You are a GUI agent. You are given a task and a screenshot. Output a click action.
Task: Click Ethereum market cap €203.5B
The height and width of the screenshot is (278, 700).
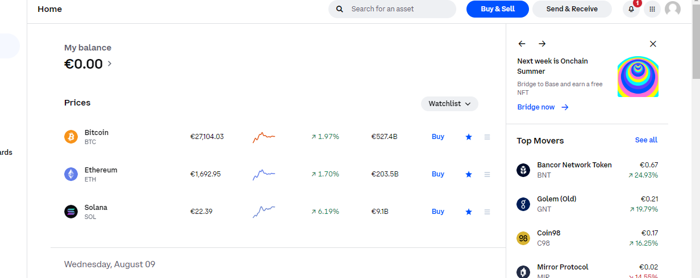coord(385,174)
